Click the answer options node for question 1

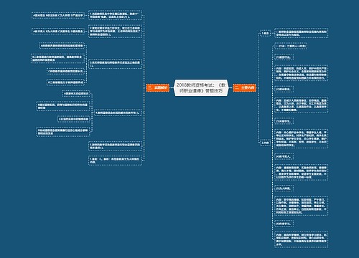pos(58,16)
